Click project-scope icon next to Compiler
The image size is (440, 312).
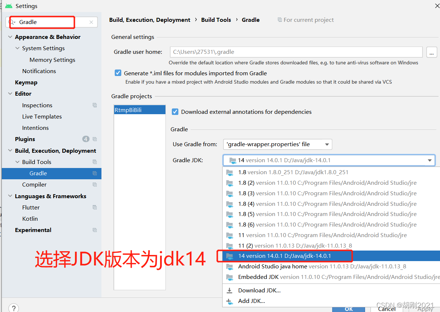(x=95, y=184)
